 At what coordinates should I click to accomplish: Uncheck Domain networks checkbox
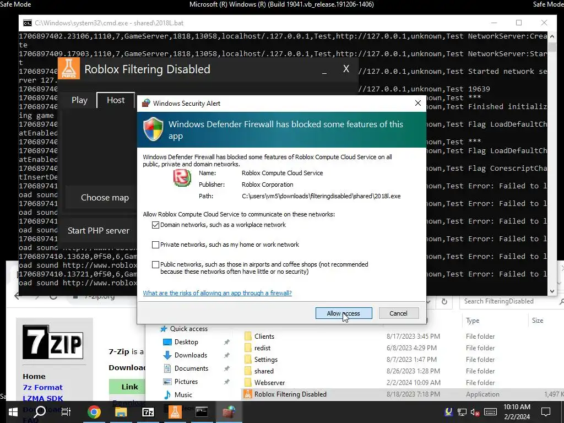(155, 225)
